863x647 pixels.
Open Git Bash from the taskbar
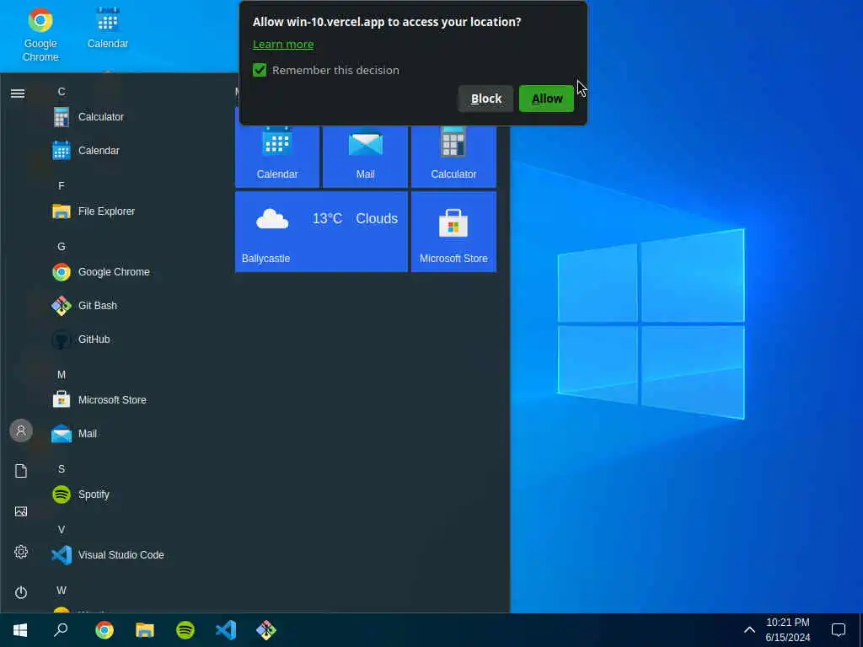(x=266, y=630)
